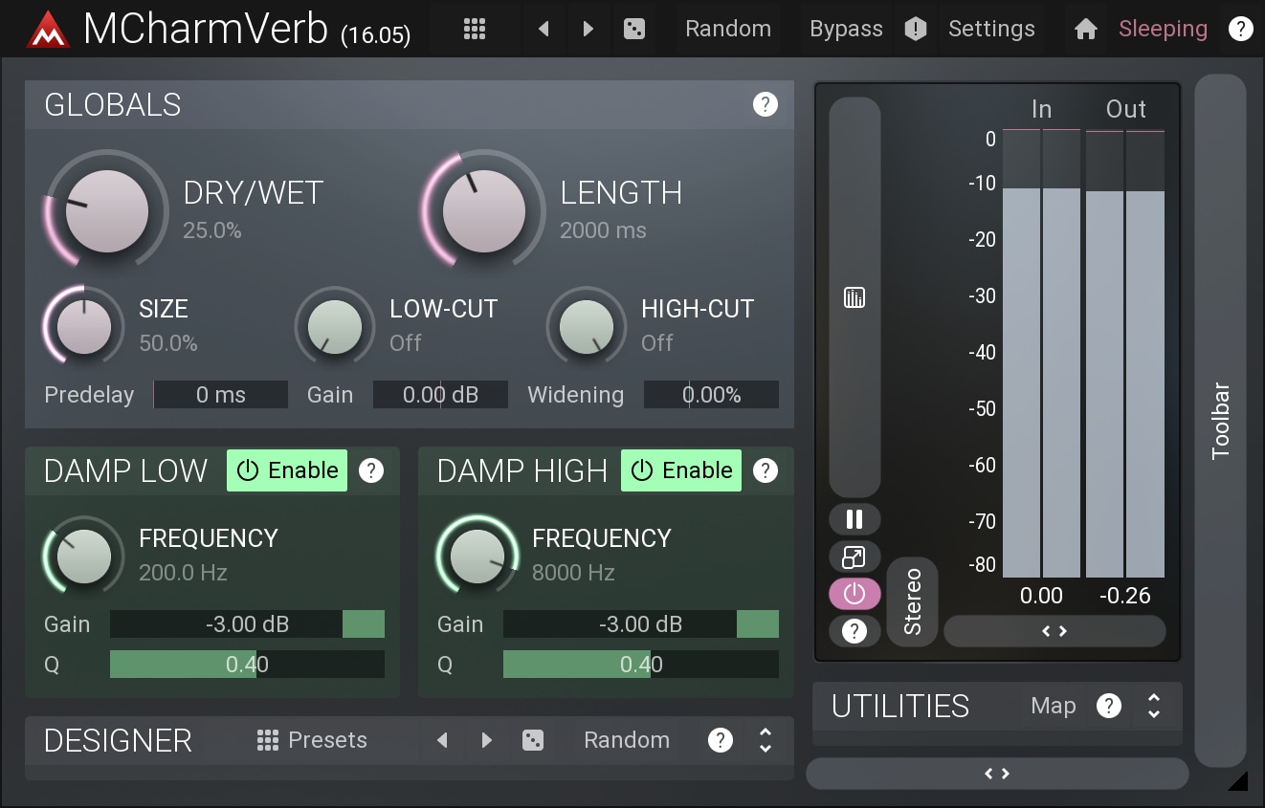Click the top bar dice randomize icon
The width and height of the screenshot is (1265, 808).
[x=633, y=29]
